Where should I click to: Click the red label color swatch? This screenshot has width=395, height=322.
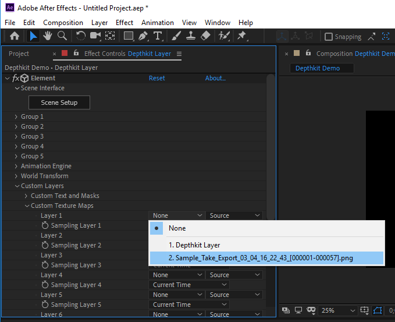[65, 54]
